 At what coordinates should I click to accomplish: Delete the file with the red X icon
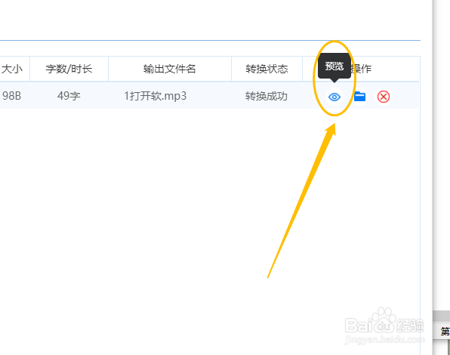[x=384, y=97]
